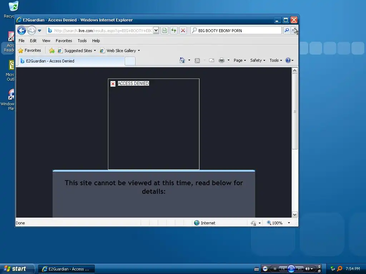Click the broken image red X icon
The width and height of the screenshot is (366, 274).
point(113,83)
